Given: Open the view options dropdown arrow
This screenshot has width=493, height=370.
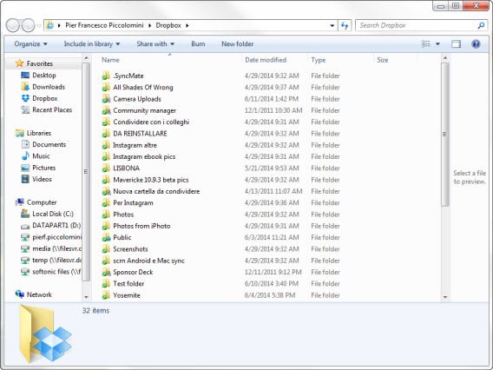Looking at the screenshot, I should (437, 44).
